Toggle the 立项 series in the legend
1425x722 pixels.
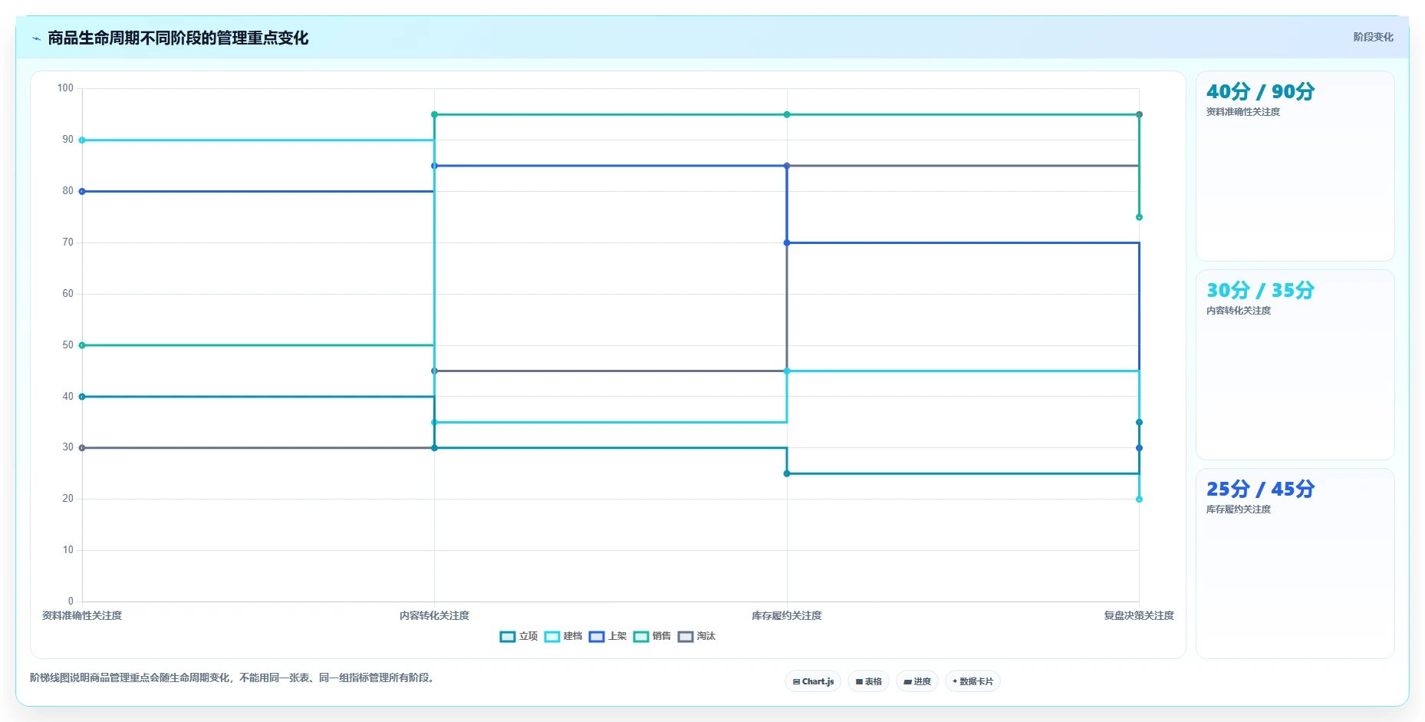pos(518,636)
